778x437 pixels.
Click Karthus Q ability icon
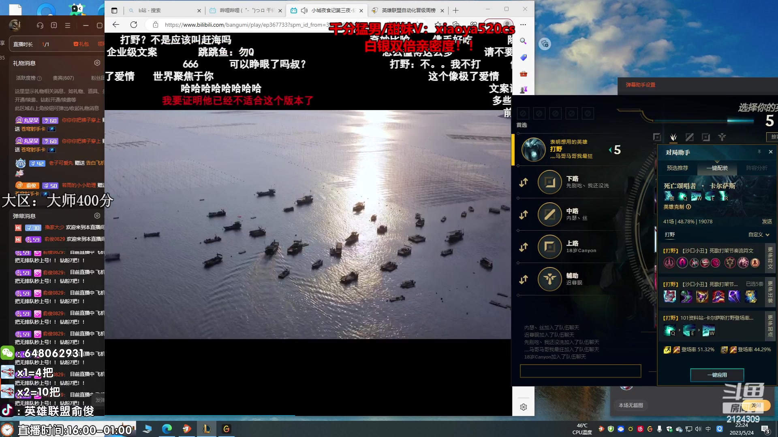tap(682, 197)
